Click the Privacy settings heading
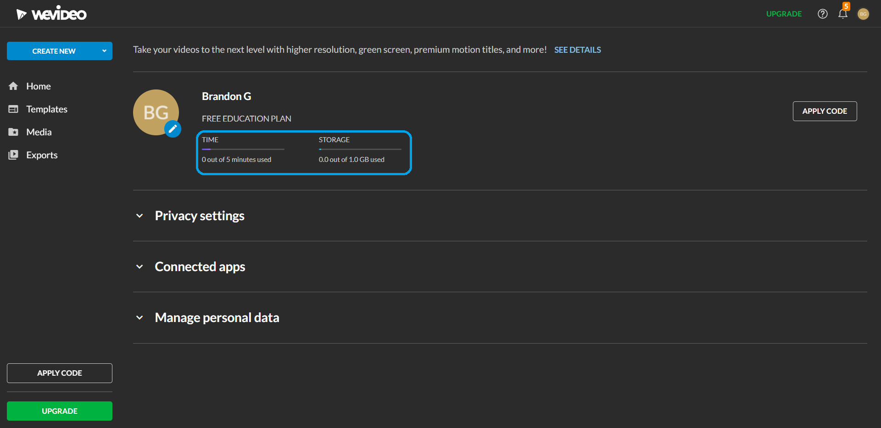Image resolution: width=881 pixels, height=428 pixels. (200, 216)
